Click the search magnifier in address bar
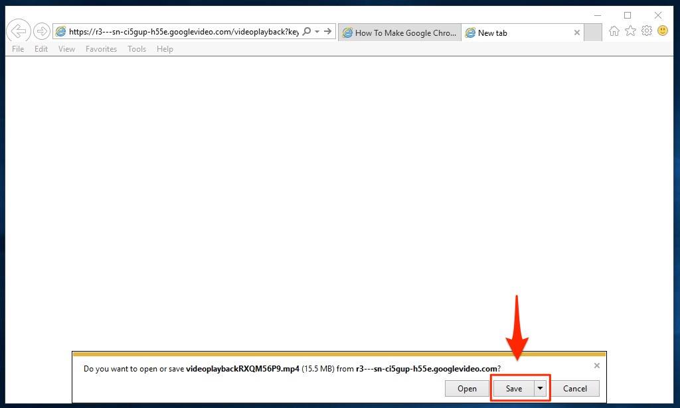The image size is (680, 408). (306, 32)
